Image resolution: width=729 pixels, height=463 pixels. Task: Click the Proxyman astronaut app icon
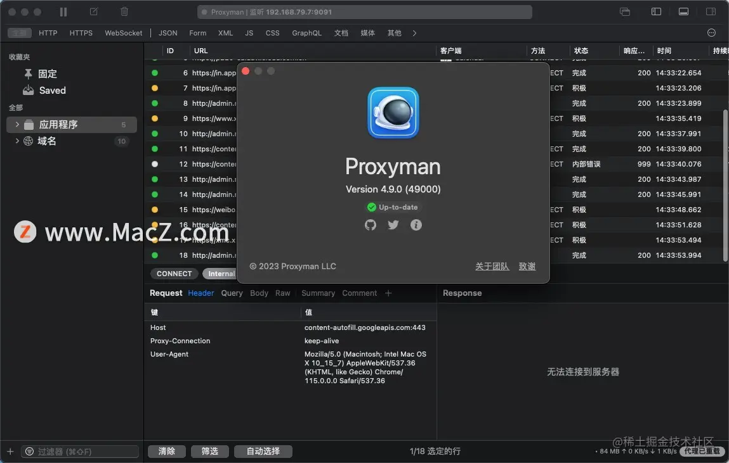pos(393,113)
